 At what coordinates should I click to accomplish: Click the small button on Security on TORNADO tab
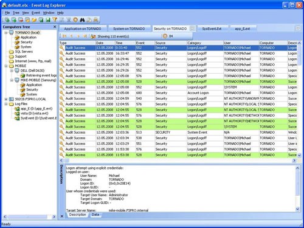192,29
